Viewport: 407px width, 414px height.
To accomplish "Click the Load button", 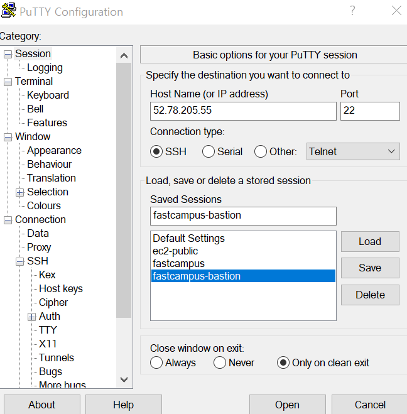I will pos(370,242).
